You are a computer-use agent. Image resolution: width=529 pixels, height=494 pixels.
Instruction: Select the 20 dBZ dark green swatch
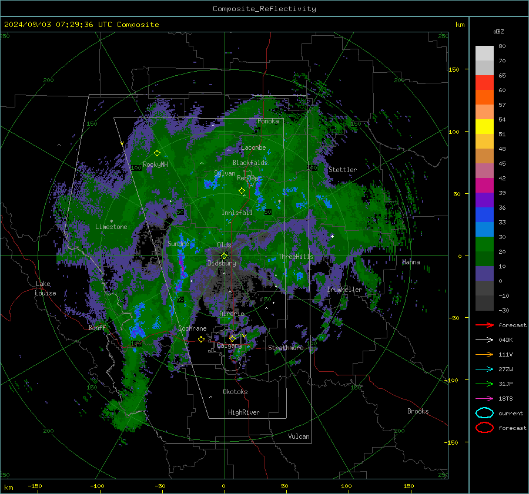pyautogui.click(x=484, y=258)
